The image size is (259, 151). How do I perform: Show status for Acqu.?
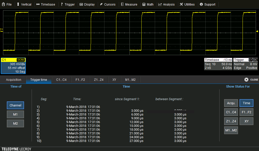(x=231, y=103)
